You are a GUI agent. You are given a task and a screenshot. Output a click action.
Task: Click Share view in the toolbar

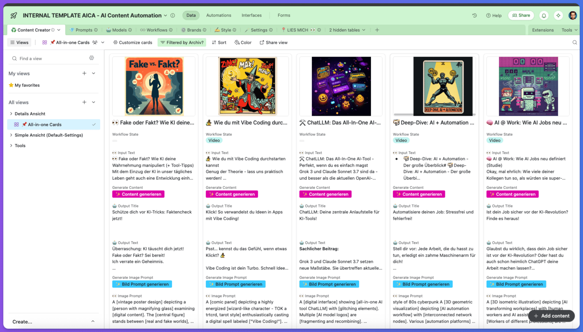[x=273, y=42]
